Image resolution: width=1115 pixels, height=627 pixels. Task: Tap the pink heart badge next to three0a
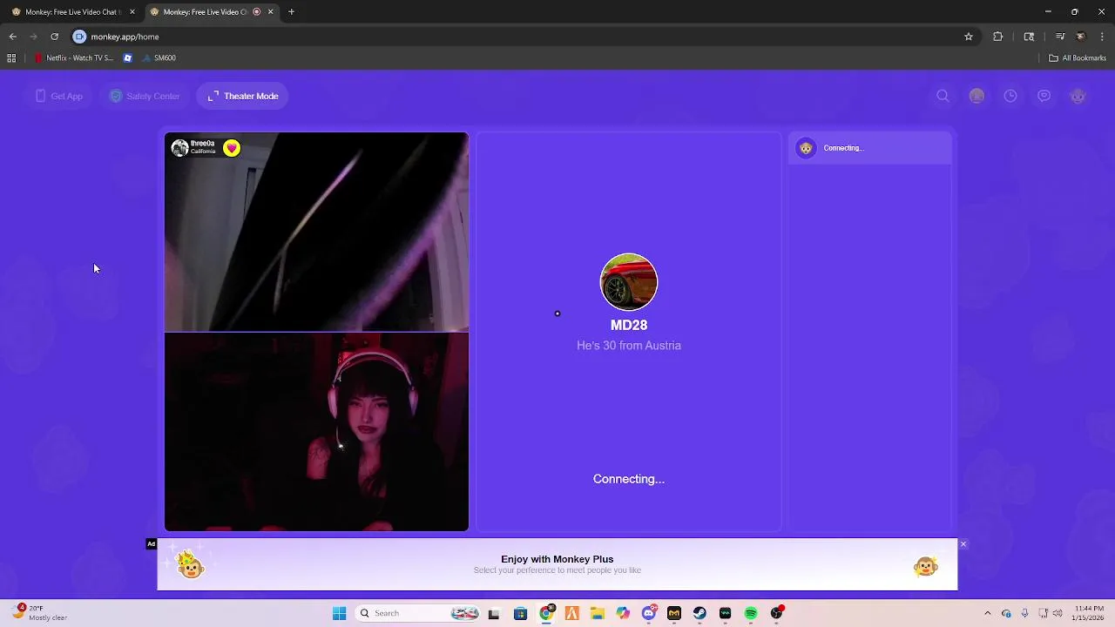(231, 148)
